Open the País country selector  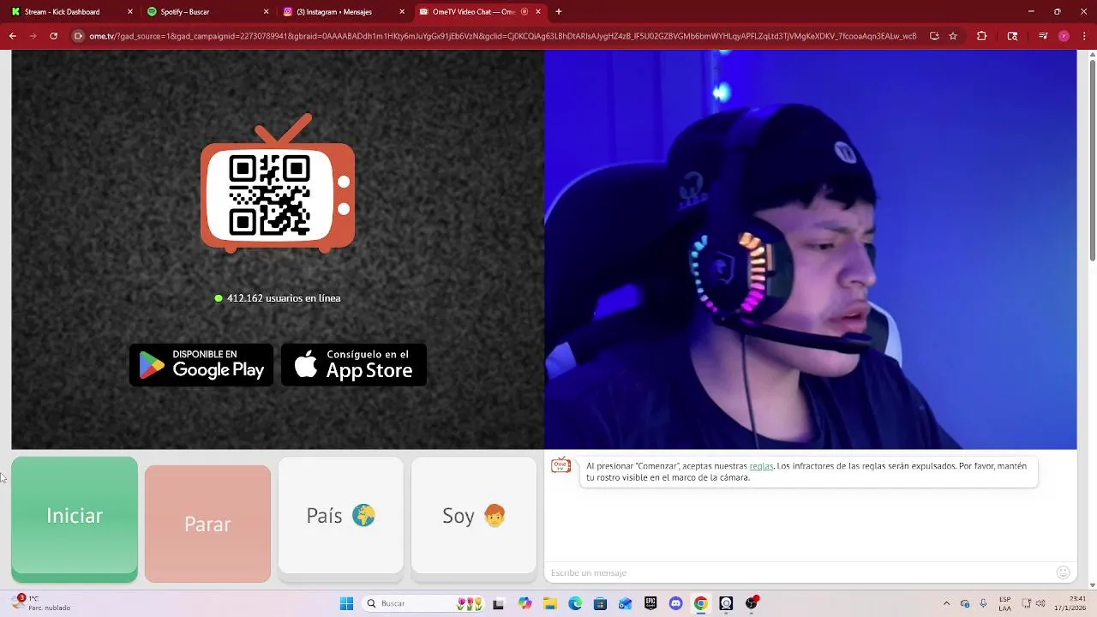tap(340, 516)
